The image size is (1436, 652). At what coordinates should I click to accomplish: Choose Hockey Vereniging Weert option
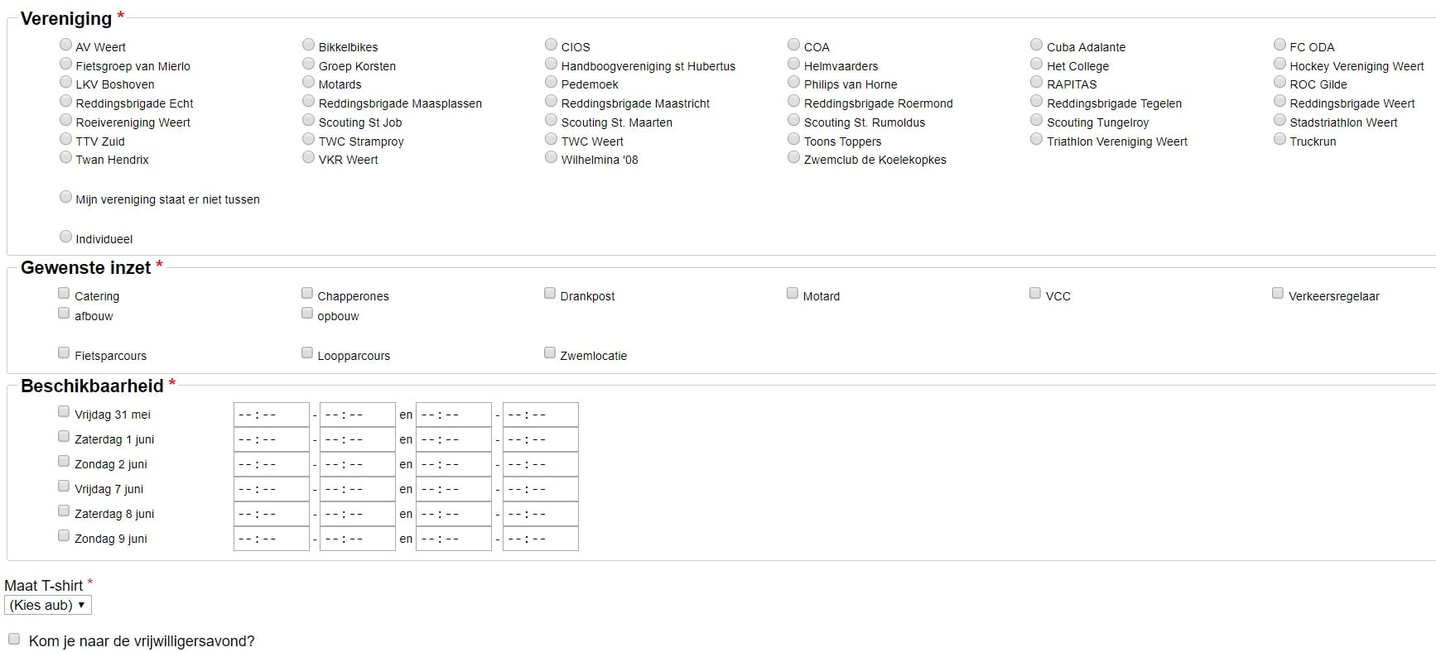1279,64
